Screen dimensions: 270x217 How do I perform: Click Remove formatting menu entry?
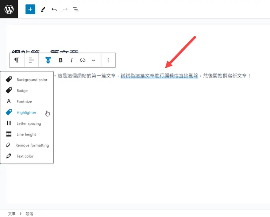27,145
